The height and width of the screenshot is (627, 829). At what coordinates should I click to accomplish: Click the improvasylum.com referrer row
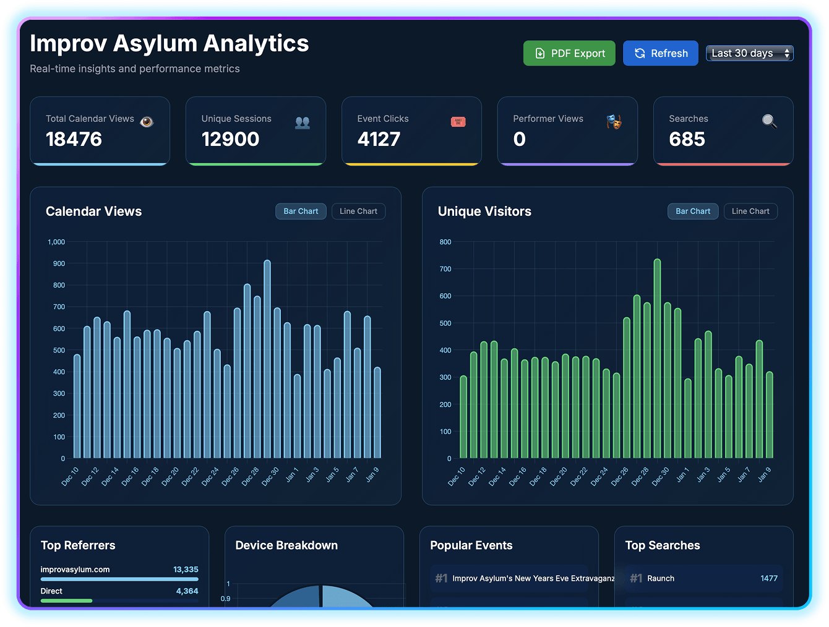click(x=119, y=574)
